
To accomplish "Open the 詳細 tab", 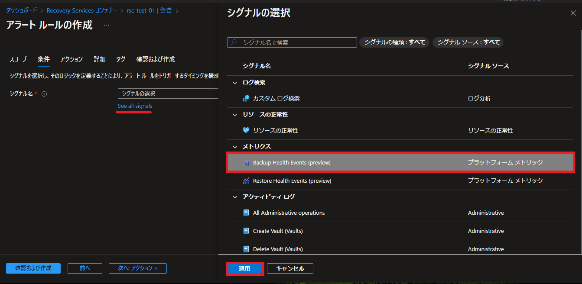I will click(x=100, y=59).
